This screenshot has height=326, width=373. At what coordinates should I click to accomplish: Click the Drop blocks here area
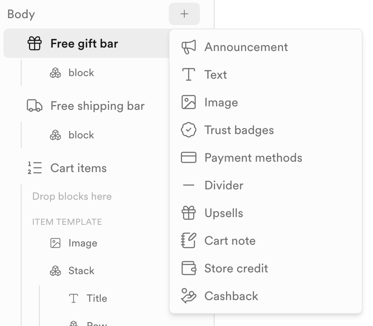pyautogui.click(x=72, y=196)
